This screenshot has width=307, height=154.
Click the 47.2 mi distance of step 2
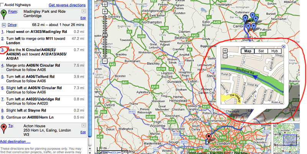pyautogui.click(x=78, y=39)
